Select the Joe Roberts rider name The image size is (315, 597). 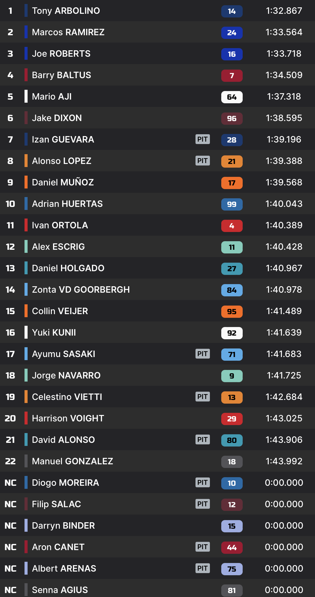pos(61,54)
